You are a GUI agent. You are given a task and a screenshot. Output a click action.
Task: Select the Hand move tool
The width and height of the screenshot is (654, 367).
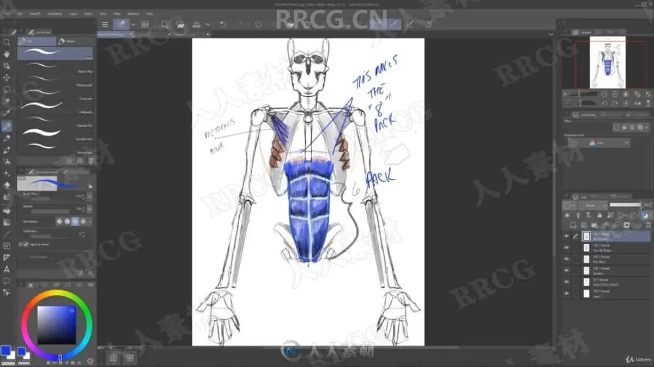(7, 54)
